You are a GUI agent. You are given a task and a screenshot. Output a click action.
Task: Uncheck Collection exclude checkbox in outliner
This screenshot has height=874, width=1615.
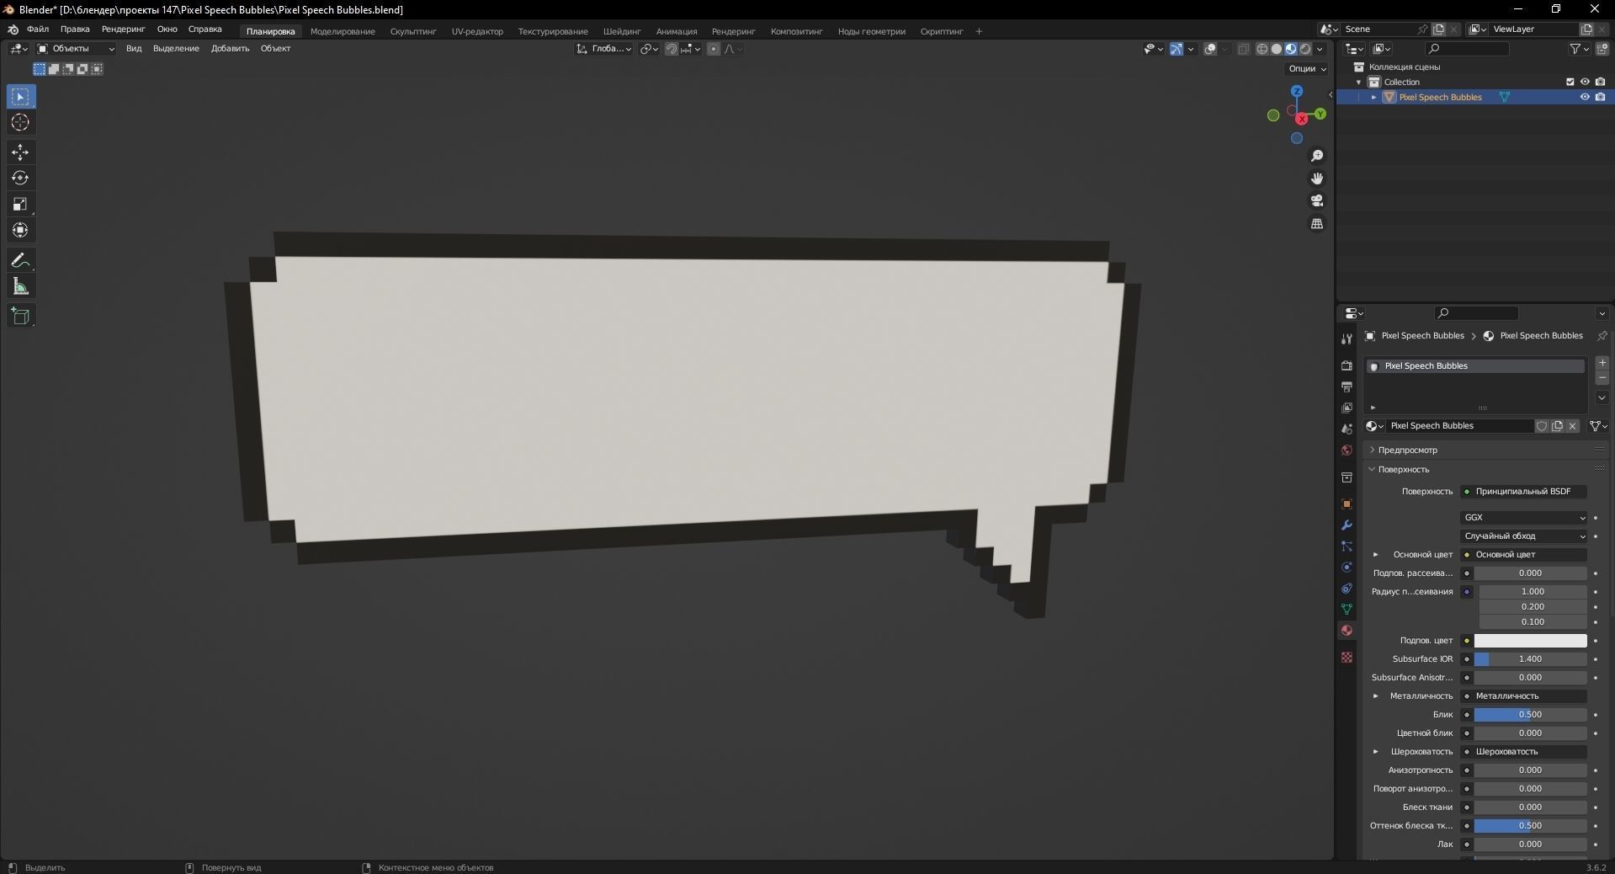click(x=1570, y=82)
